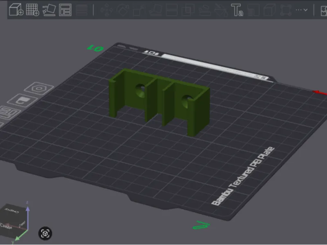Click the dimmed Variable layer height icon
This screenshot has height=245, width=327.
coord(81,9)
